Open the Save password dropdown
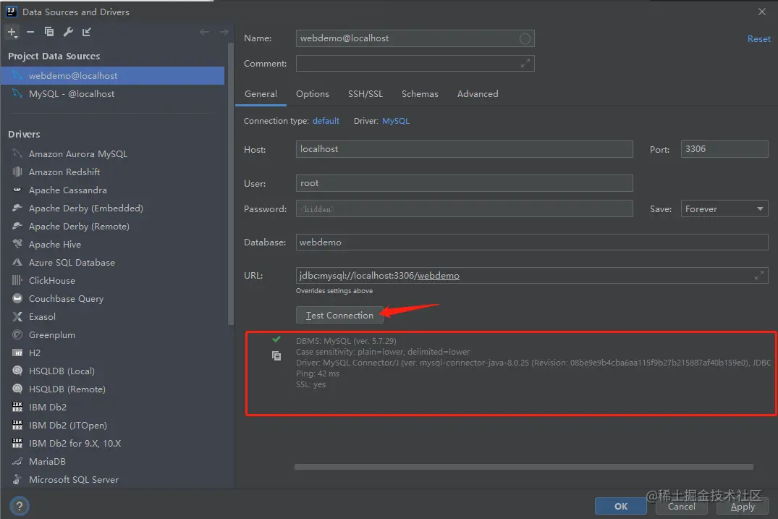This screenshot has height=519, width=778. click(724, 209)
